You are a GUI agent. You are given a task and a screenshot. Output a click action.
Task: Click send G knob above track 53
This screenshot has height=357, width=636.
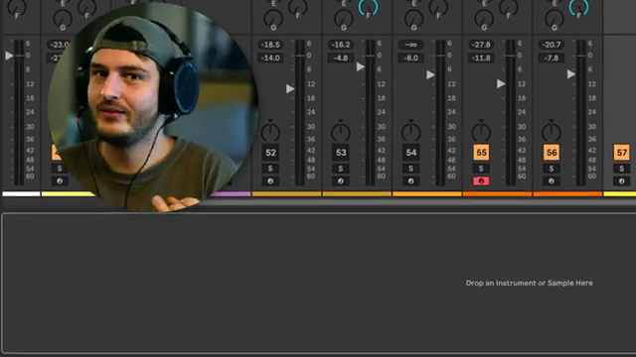(344, 20)
